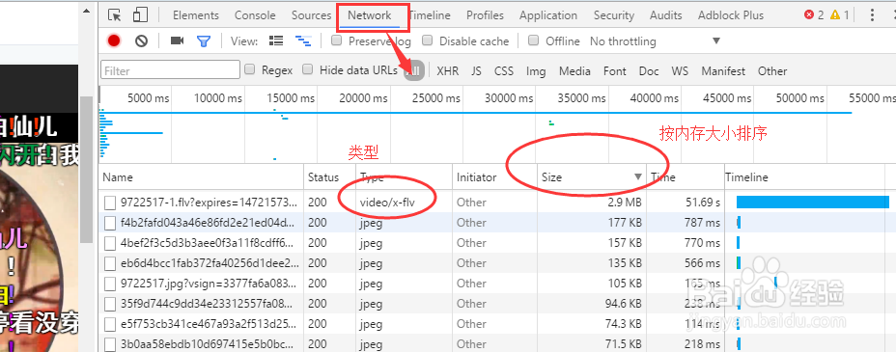Click the capture screenshots camera icon
Viewport: 896px width, 352px height.
[x=177, y=41]
